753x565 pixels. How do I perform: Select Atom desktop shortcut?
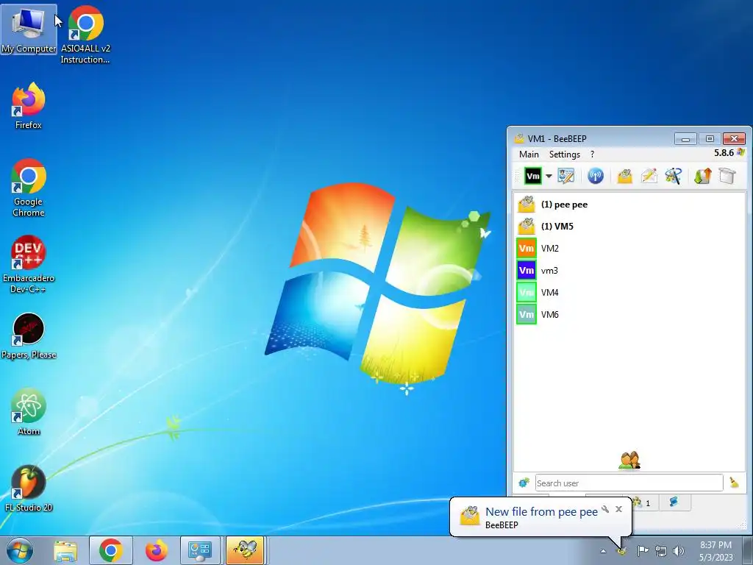(x=29, y=412)
